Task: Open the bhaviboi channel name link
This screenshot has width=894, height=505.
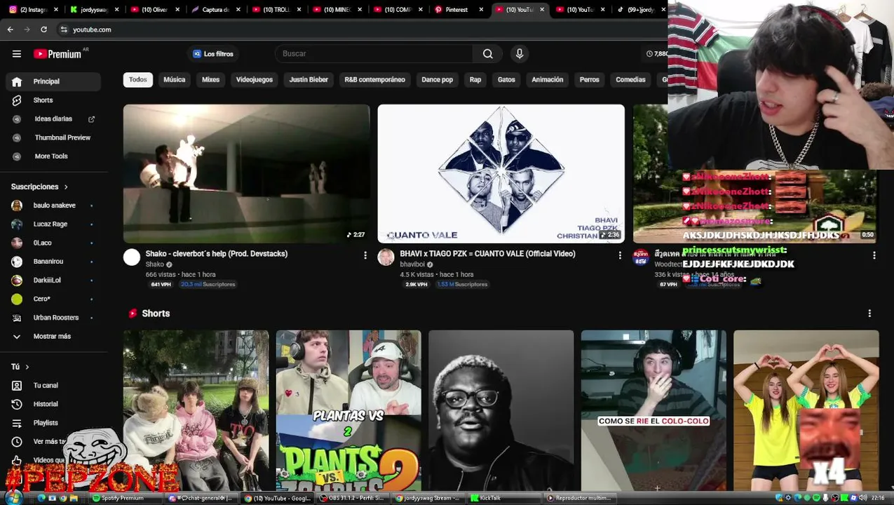Action: [412, 264]
